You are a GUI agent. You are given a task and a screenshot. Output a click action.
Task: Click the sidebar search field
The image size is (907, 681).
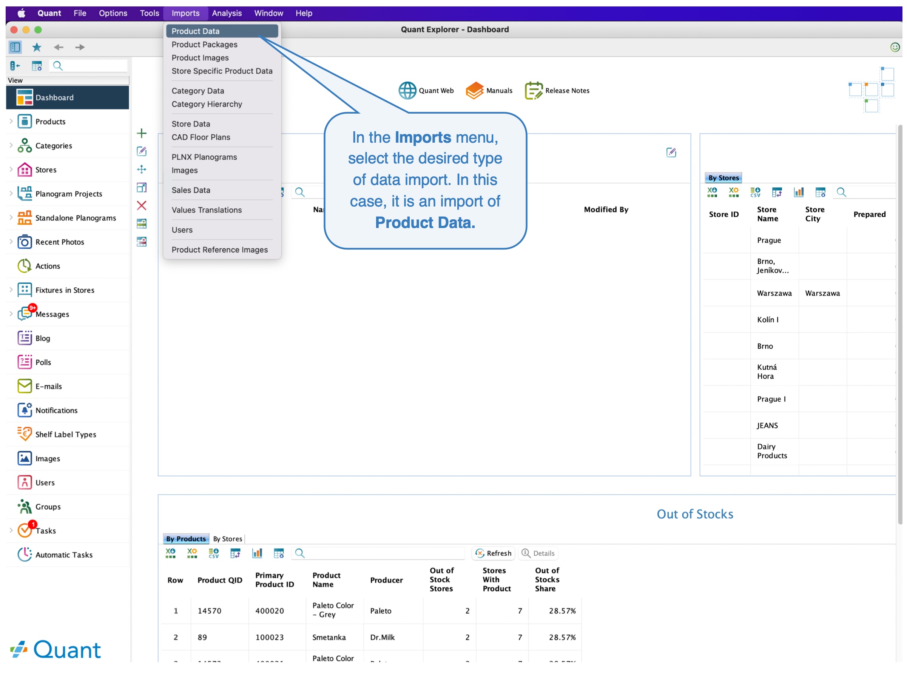pyautogui.click(x=89, y=66)
